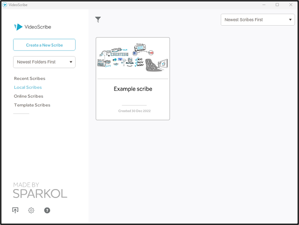Click the filter funnel icon
This screenshot has width=299, height=225.
click(98, 20)
